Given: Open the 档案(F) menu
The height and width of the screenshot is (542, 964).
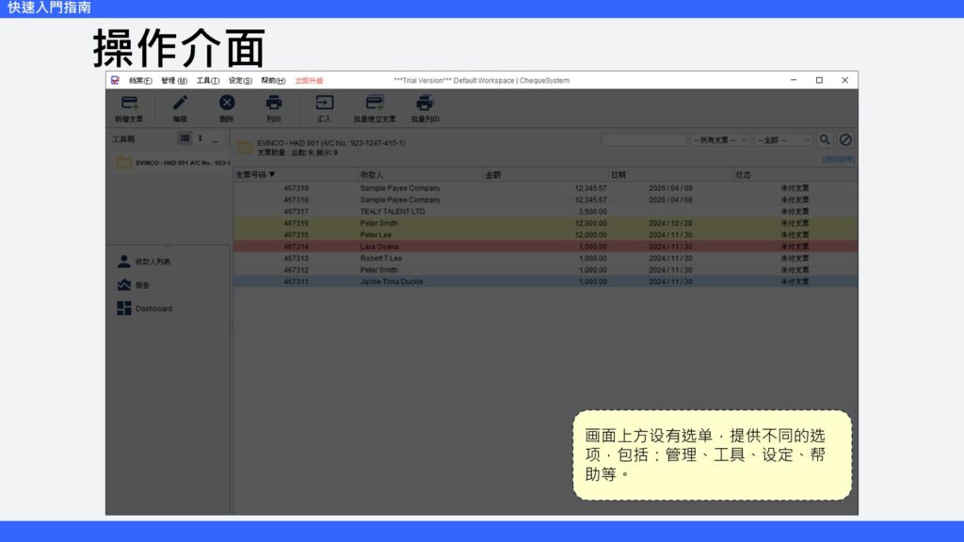Looking at the screenshot, I should tap(140, 81).
